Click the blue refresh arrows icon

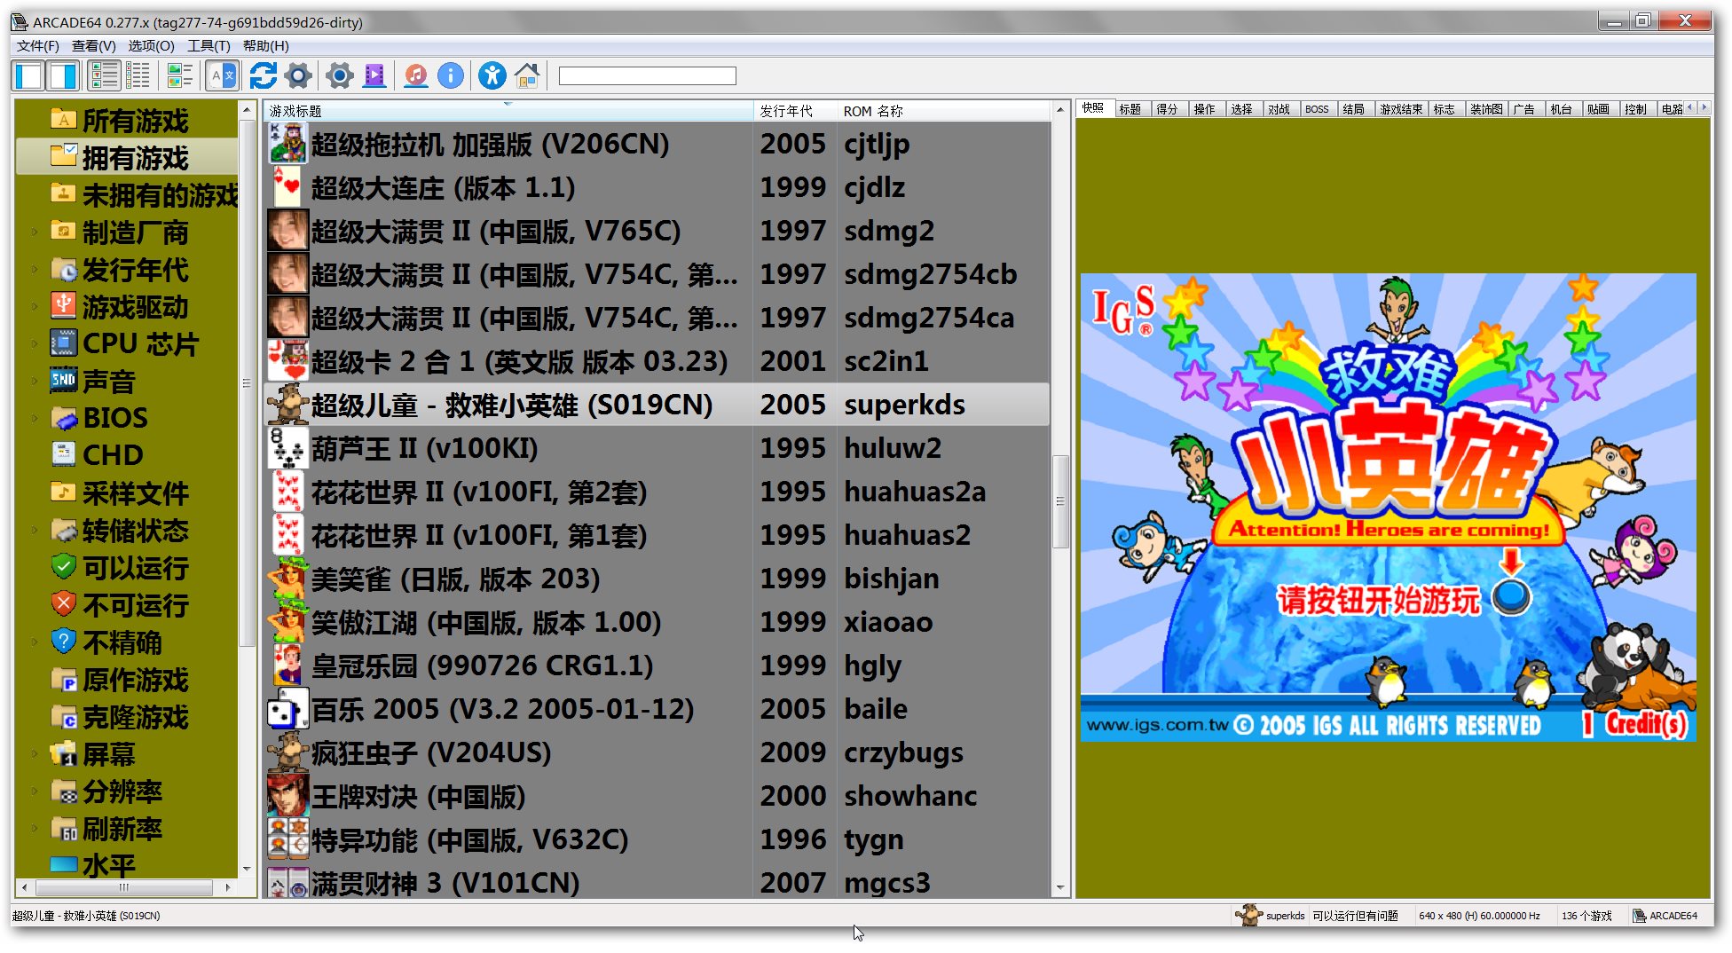pyautogui.click(x=263, y=76)
